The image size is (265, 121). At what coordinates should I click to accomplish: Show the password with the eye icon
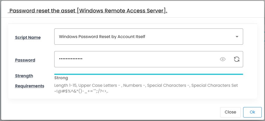[x=223, y=59]
